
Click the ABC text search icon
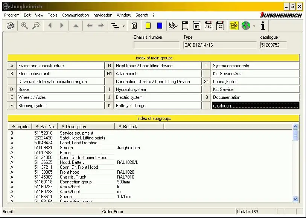pos(208,26)
